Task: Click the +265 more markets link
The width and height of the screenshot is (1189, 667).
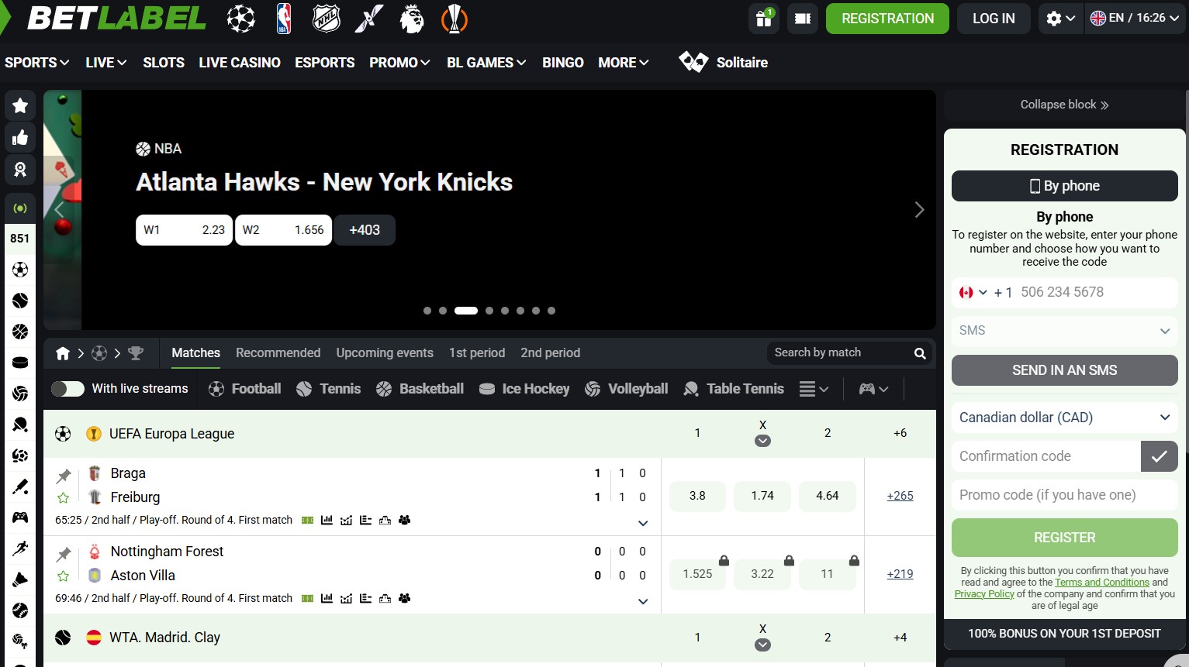Action: [x=900, y=496]
